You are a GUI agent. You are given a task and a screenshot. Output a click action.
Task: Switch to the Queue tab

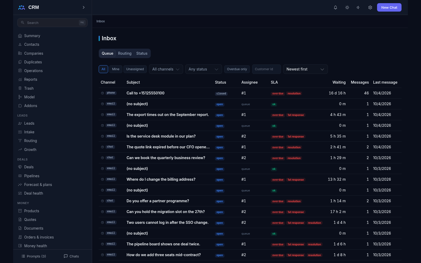tap(108, 53)
